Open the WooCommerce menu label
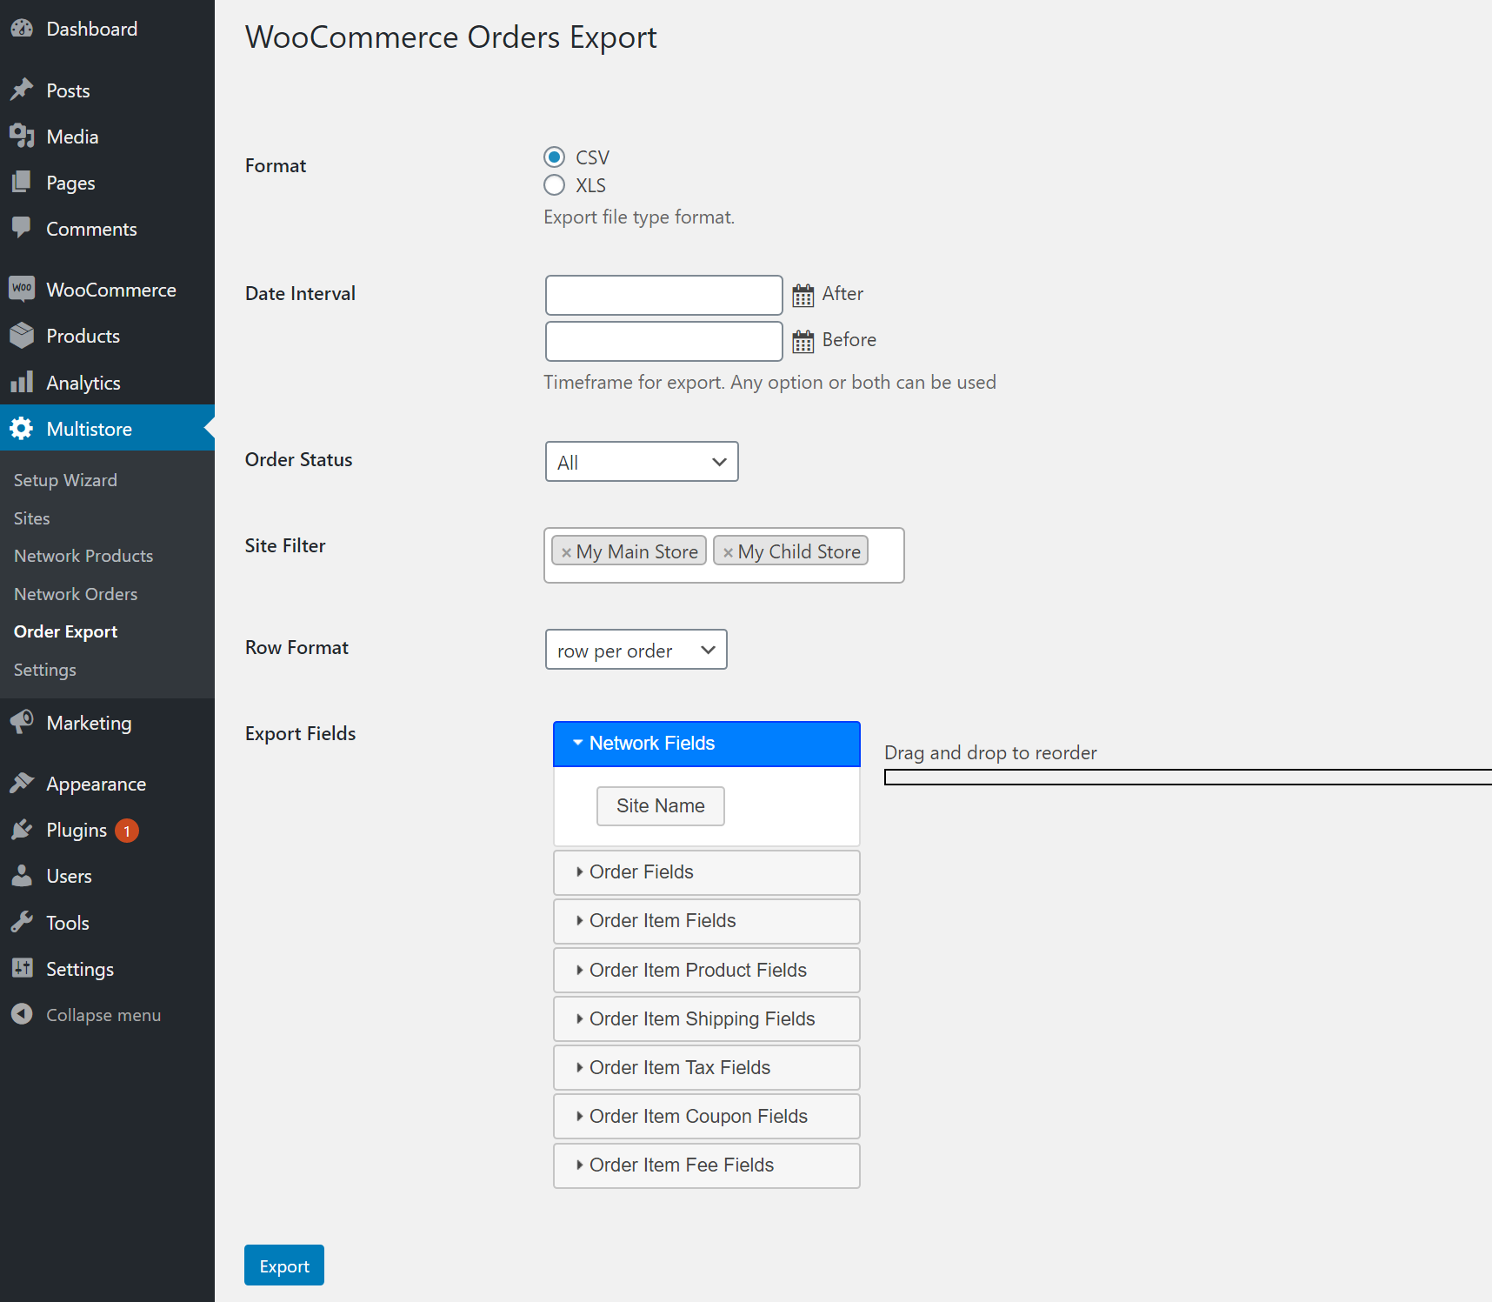 pyautogui.click(x=111, y=290)
